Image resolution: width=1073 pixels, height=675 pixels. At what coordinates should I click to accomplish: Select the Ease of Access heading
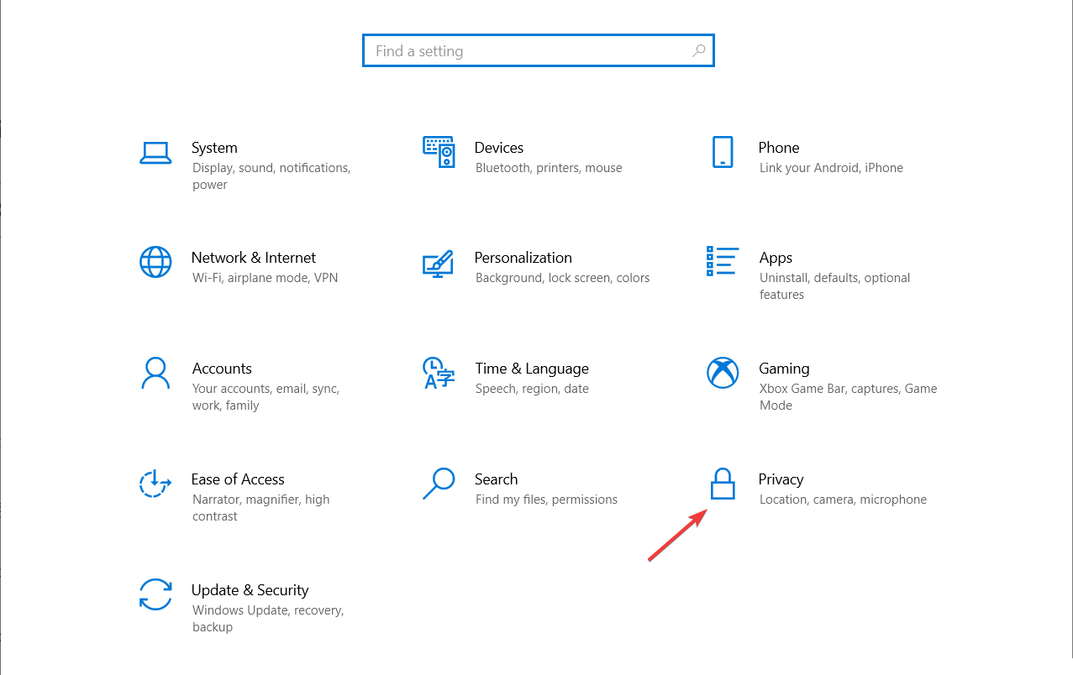click(x=238, y=479)
